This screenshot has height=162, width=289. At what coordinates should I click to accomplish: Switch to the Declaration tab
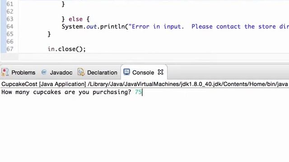[x=98, y=72]
